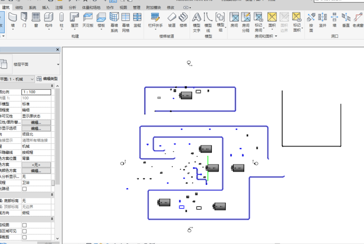Select the 模型线 model line tool
Screen dimensions: 364x244
[x=208, y=22]
